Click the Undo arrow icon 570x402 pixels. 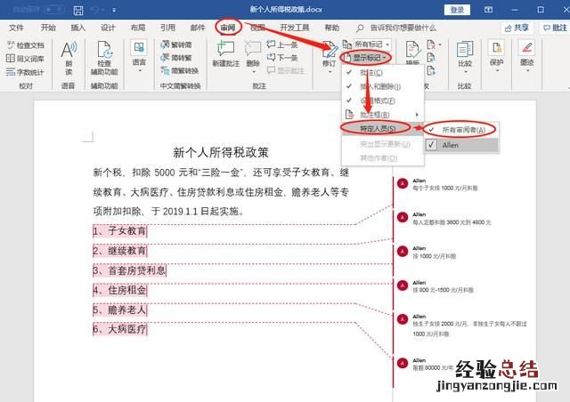[x=95, y=10]
